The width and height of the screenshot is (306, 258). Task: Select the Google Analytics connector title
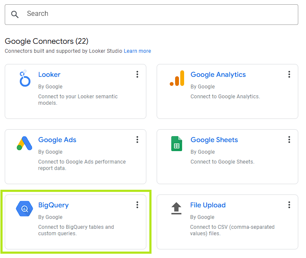click(x=218, y=75)
